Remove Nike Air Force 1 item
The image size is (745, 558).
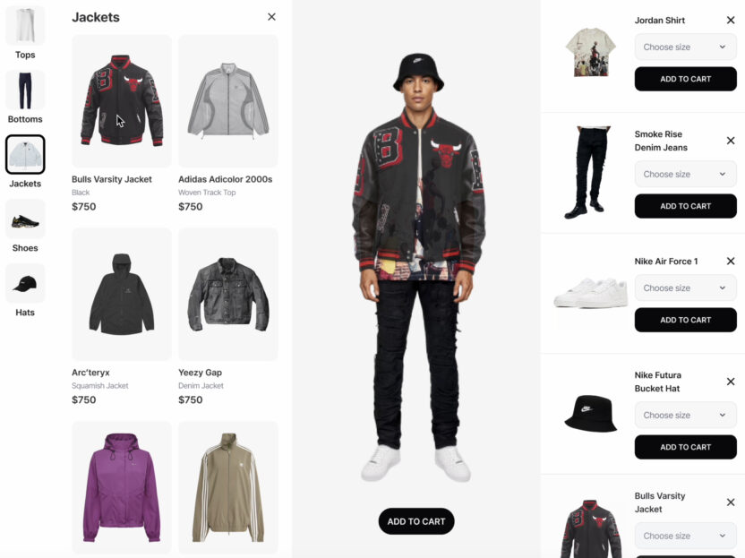731,261
